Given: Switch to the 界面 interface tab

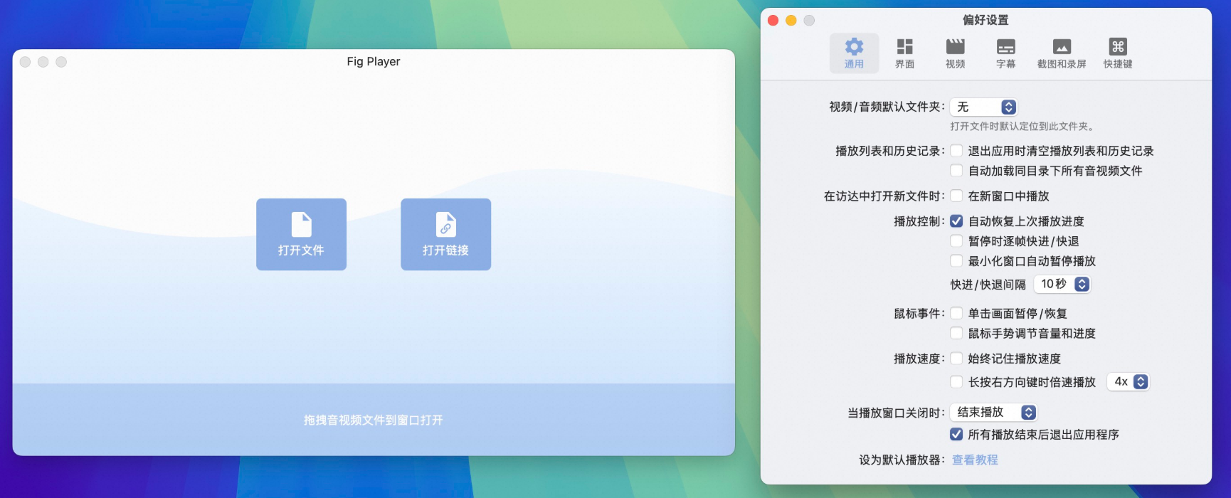Looking at the screenshot, I should (x=904, y=53).
